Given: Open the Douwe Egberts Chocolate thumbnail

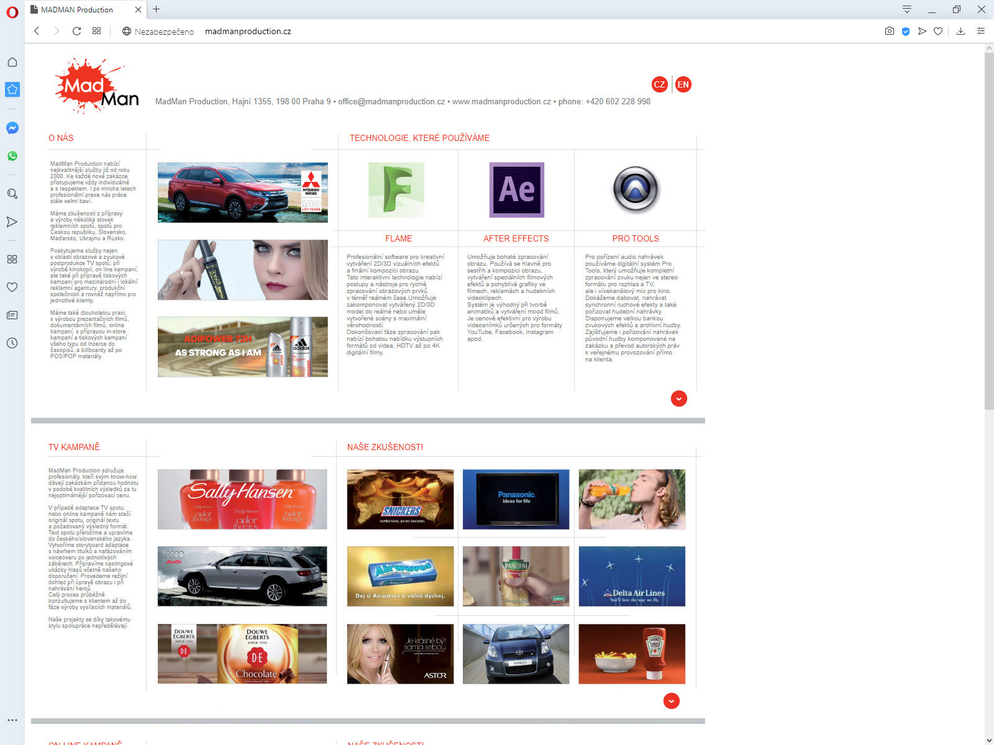Looking at the screenshot, I should pos(242,654).
